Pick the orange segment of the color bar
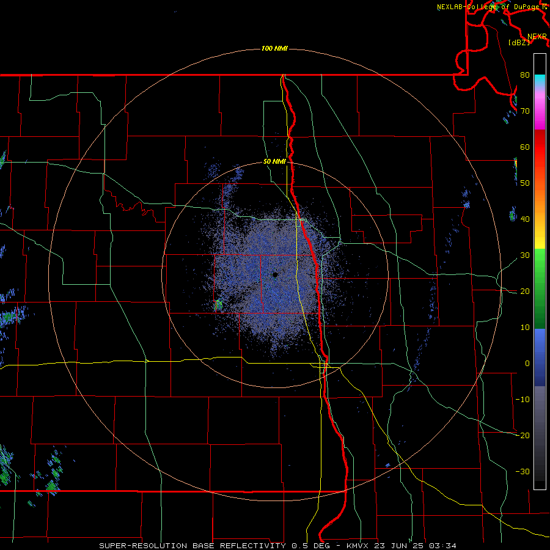The height and width of the screenshot is (550, 550). point(540,200)
